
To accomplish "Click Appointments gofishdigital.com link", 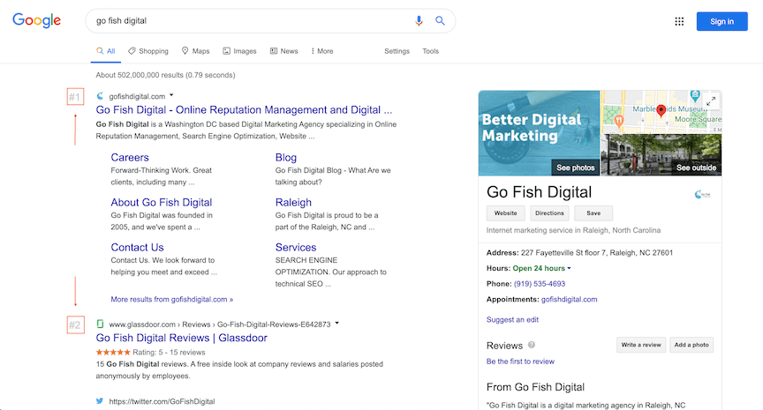I will point(569,299).
